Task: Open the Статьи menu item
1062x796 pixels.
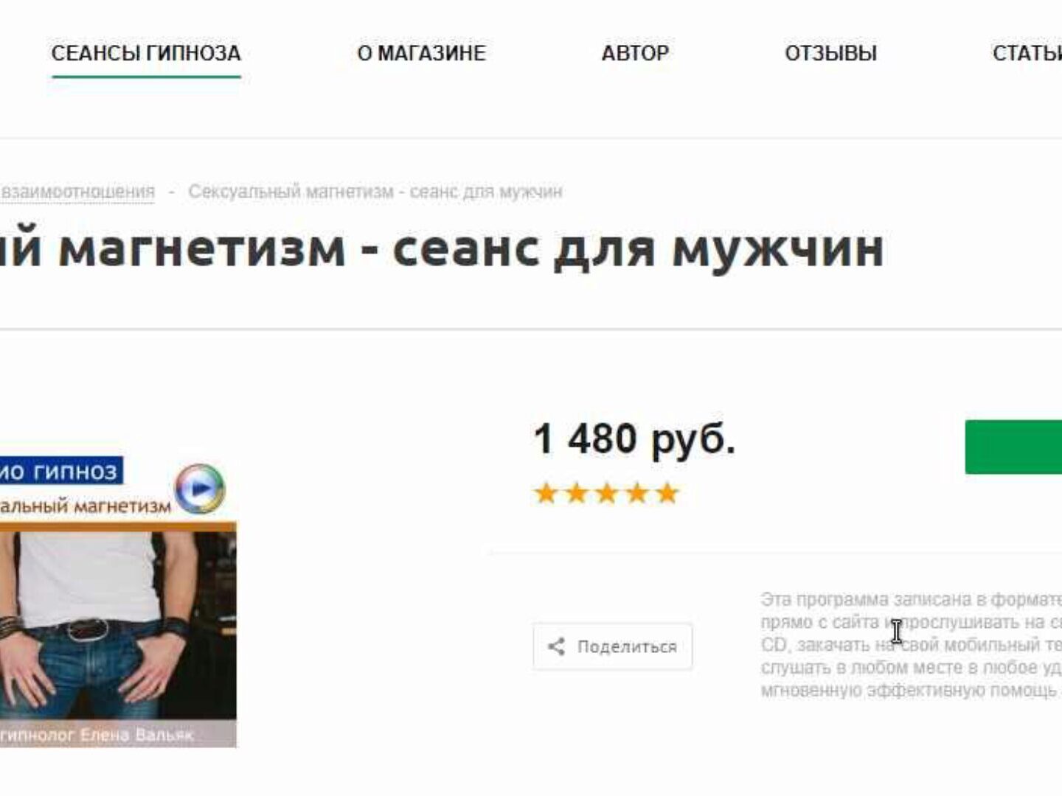Action: coord(1027,53)
